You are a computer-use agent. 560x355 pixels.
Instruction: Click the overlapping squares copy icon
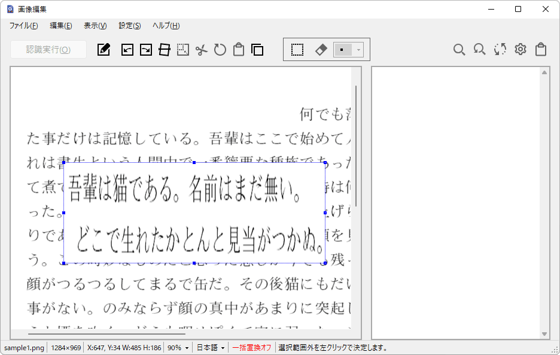point(257,49)
